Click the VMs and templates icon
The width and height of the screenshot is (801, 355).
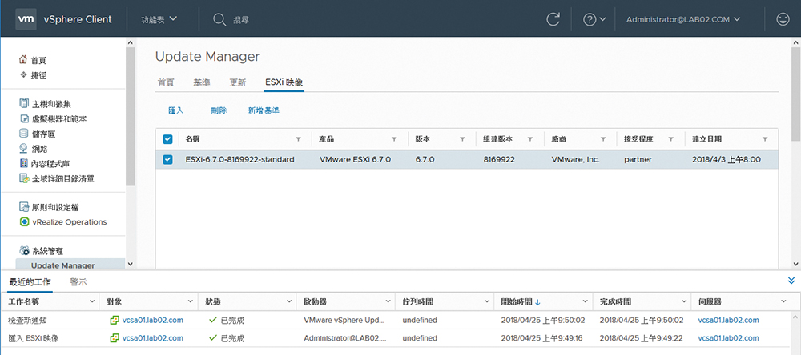[x=23, y=119]
